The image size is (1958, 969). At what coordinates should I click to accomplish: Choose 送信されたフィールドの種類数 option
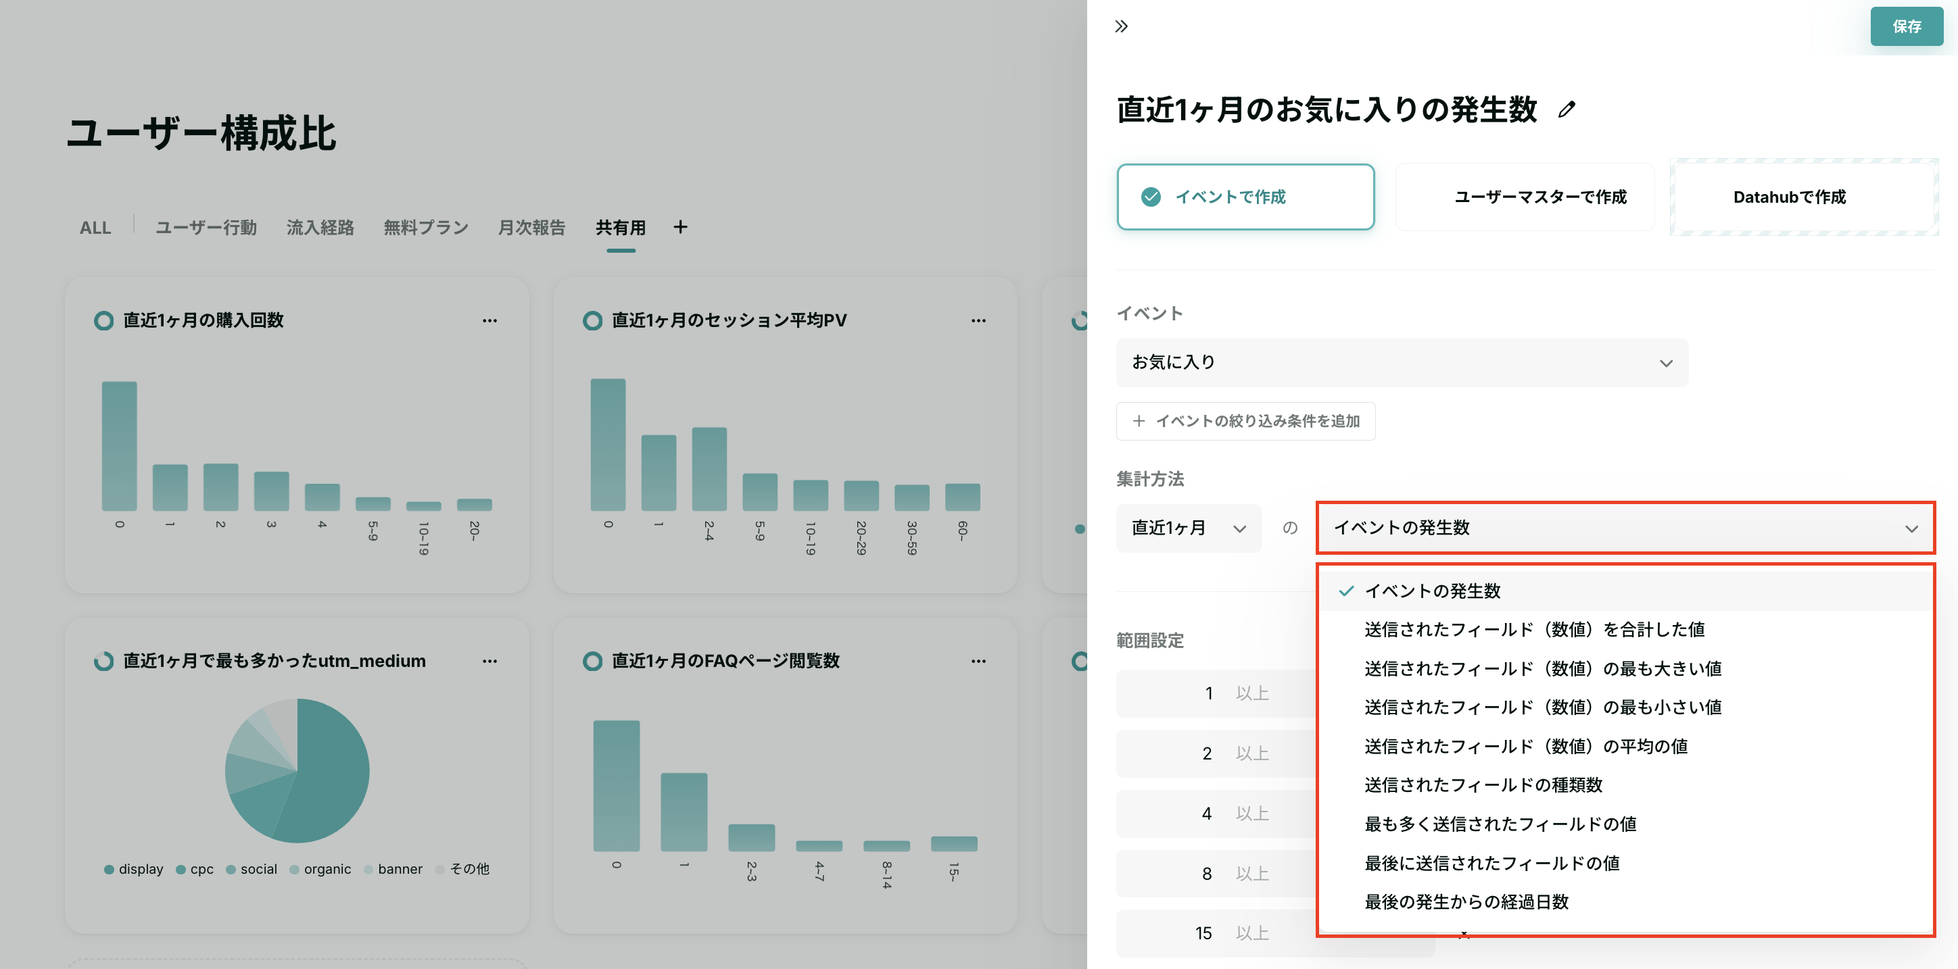click(x=1625, y=785)
